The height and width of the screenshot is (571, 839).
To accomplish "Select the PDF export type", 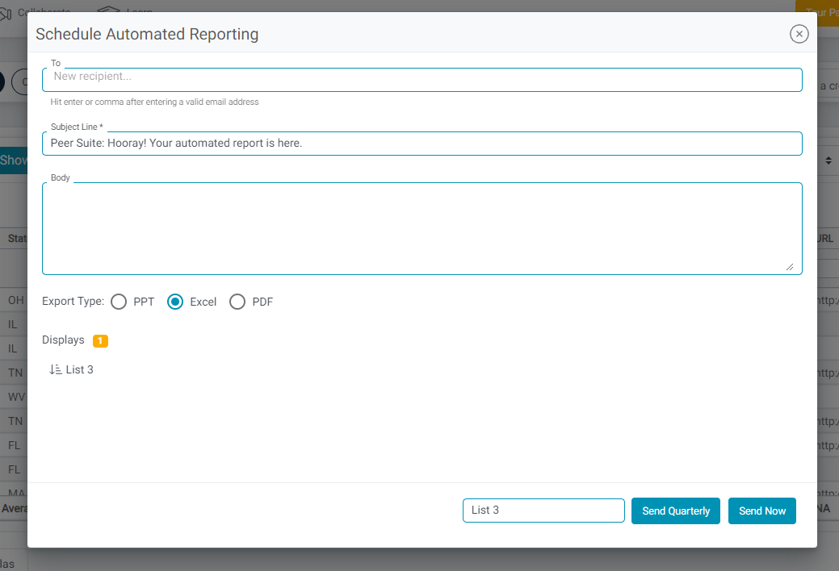I will (x=237, y=302).
